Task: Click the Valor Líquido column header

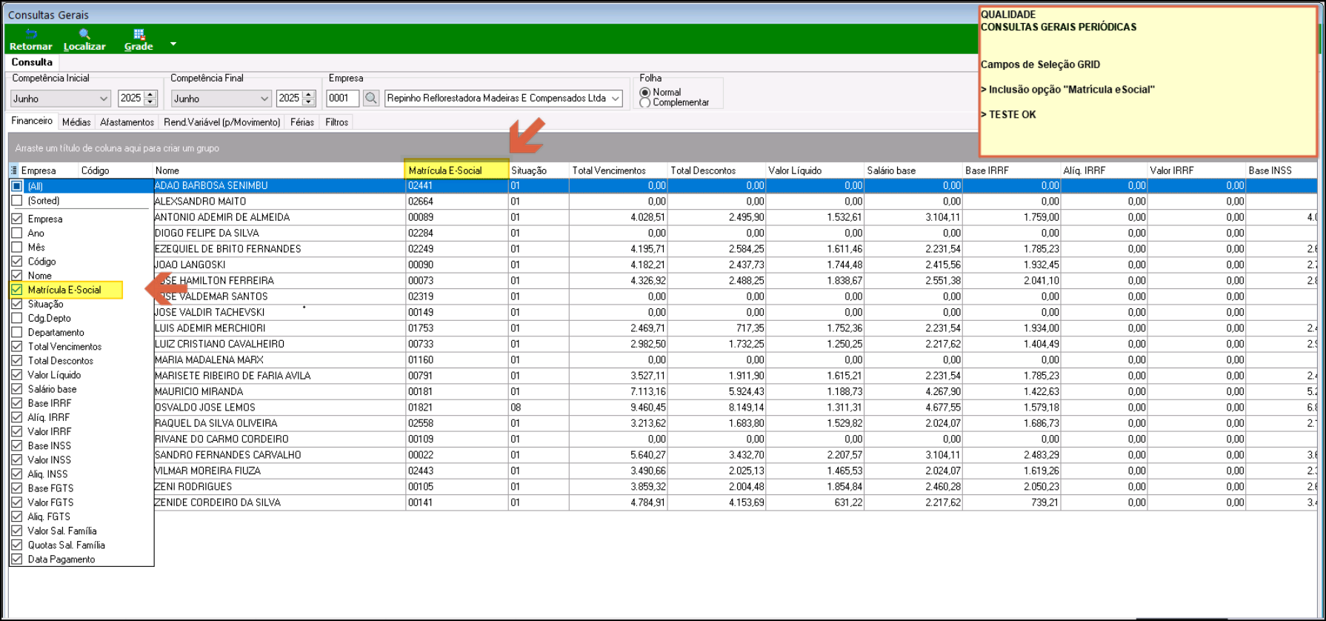Action: pos(814,170)
